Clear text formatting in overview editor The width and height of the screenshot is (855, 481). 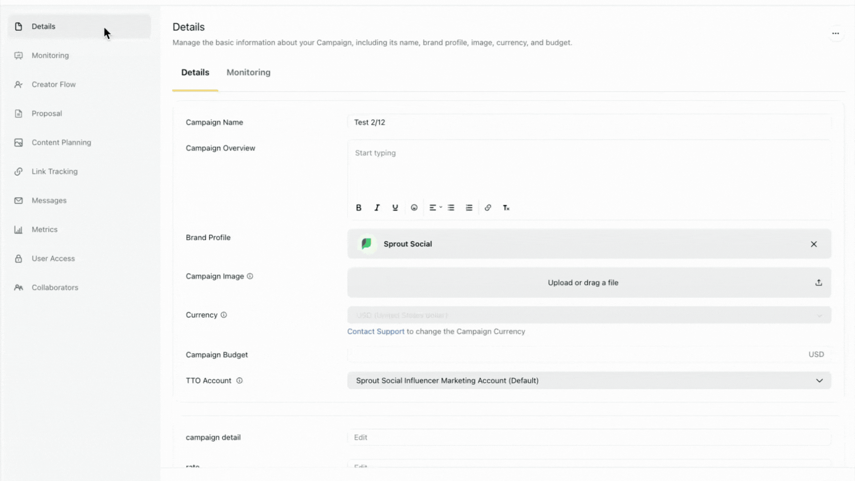[506, 208]
